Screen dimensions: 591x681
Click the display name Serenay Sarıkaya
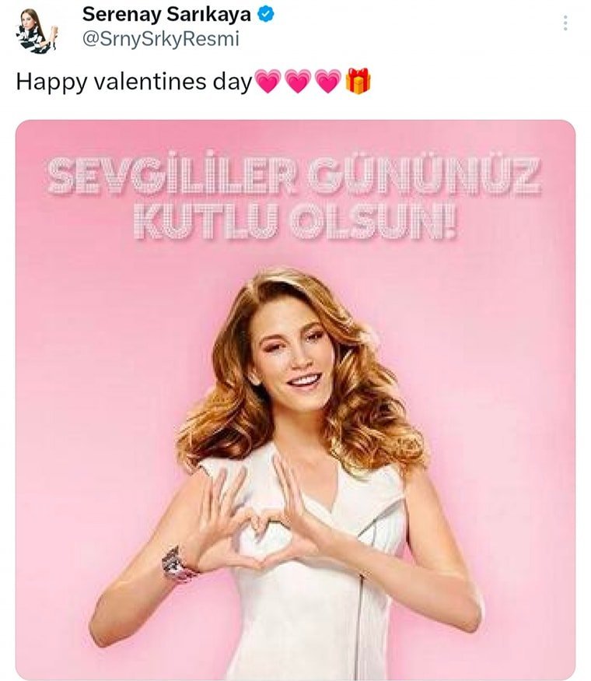166,14
